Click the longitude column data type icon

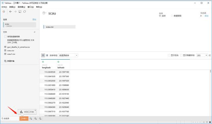tap(43, 62)
